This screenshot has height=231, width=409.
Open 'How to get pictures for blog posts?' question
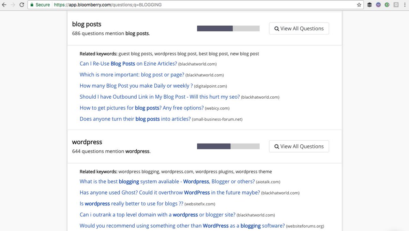coord(141,108)
